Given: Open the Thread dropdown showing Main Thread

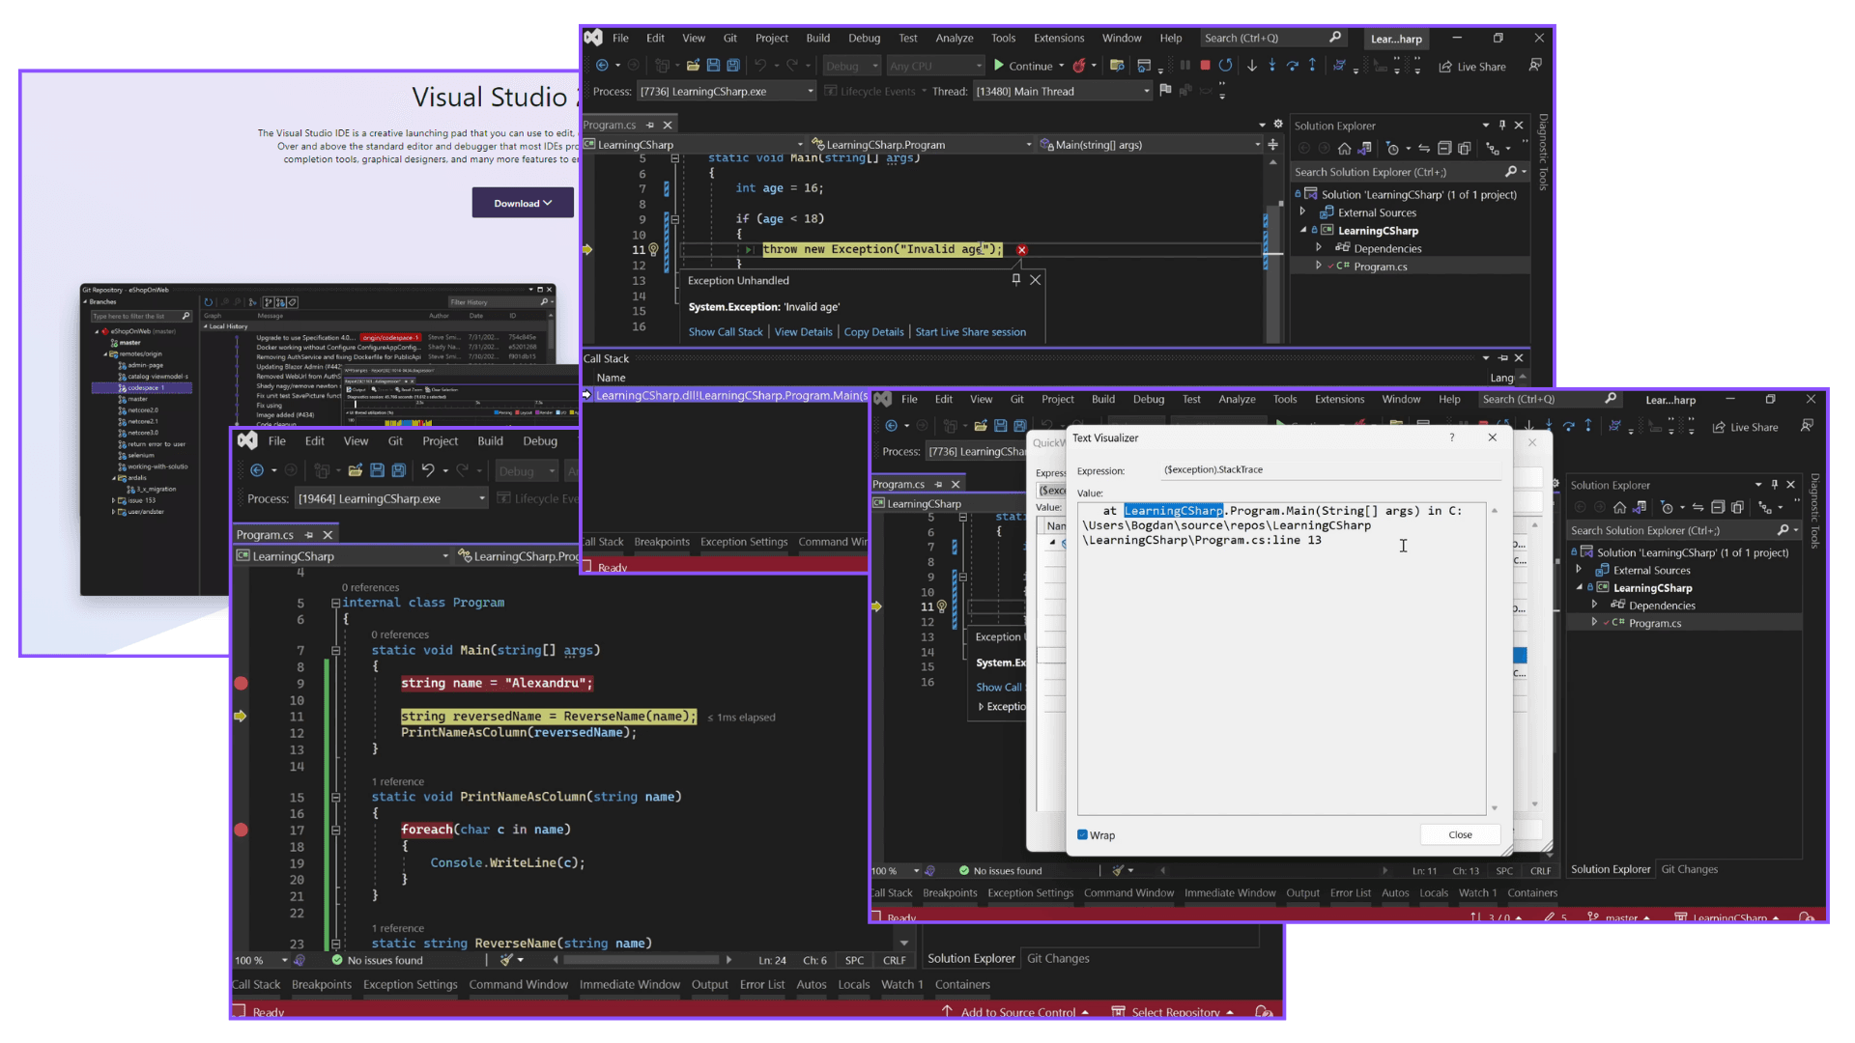Looking at the screenshot, I should [x=1064, y=92].
